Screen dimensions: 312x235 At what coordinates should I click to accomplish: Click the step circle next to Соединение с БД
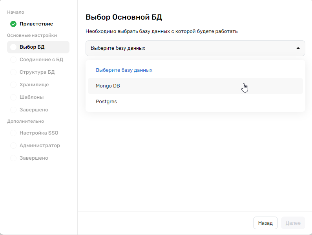13,60
